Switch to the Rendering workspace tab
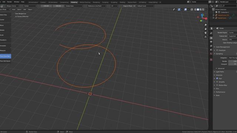 [x=96, y=2]
